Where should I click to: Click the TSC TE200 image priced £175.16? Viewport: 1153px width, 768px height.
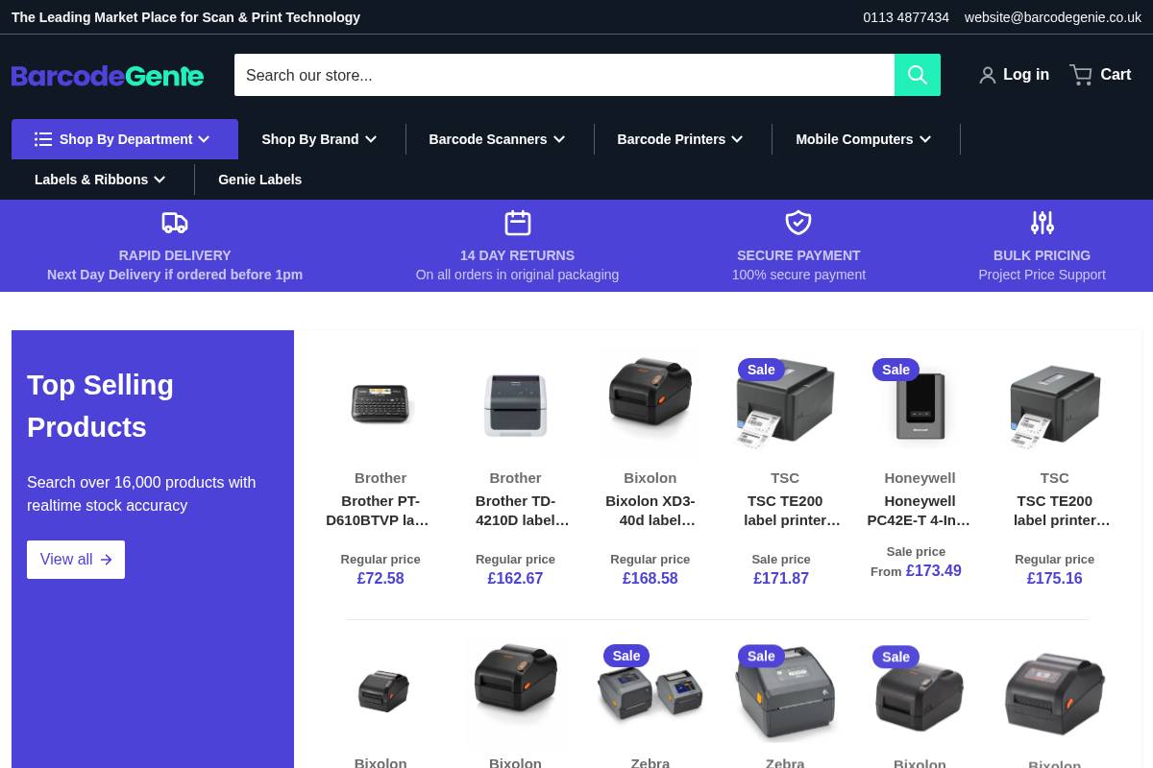coord(1055,405)
